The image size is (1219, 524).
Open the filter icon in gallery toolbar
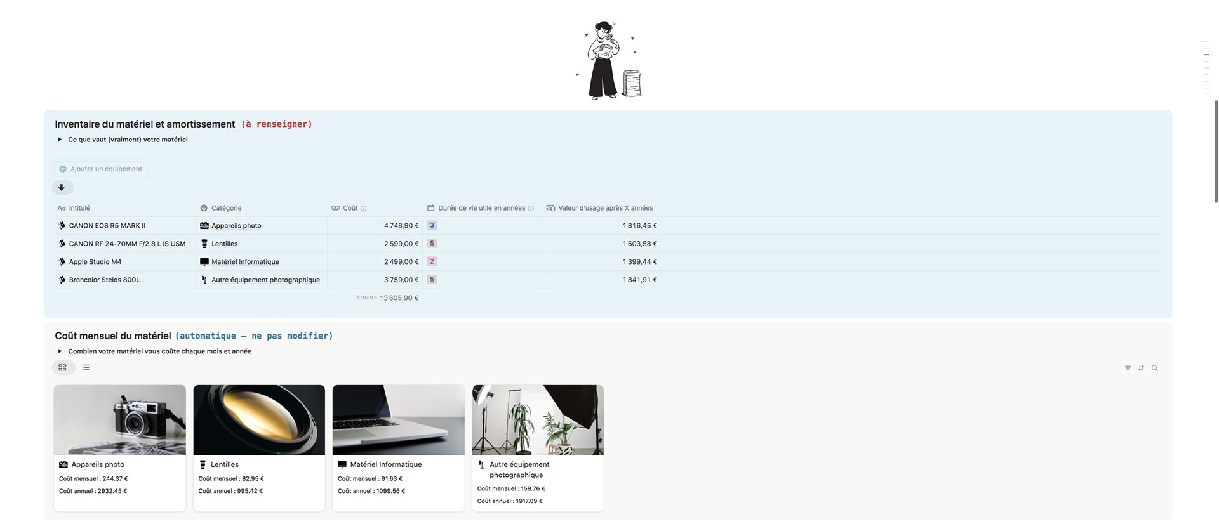1128,368
